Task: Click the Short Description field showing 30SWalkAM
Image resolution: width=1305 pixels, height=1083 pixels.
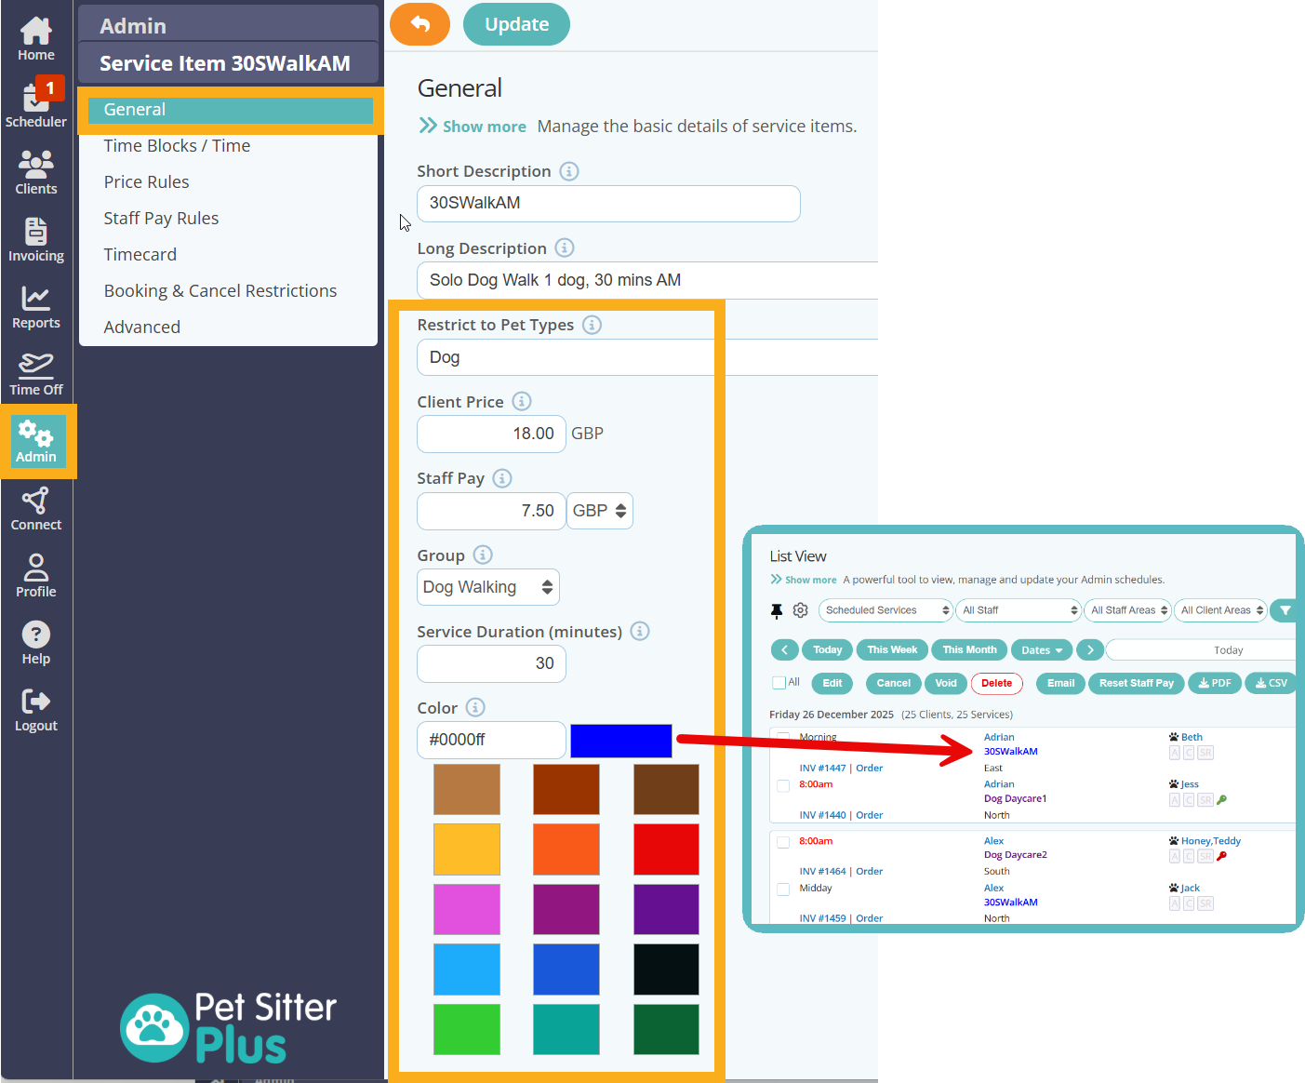Action: click(608, 204)
